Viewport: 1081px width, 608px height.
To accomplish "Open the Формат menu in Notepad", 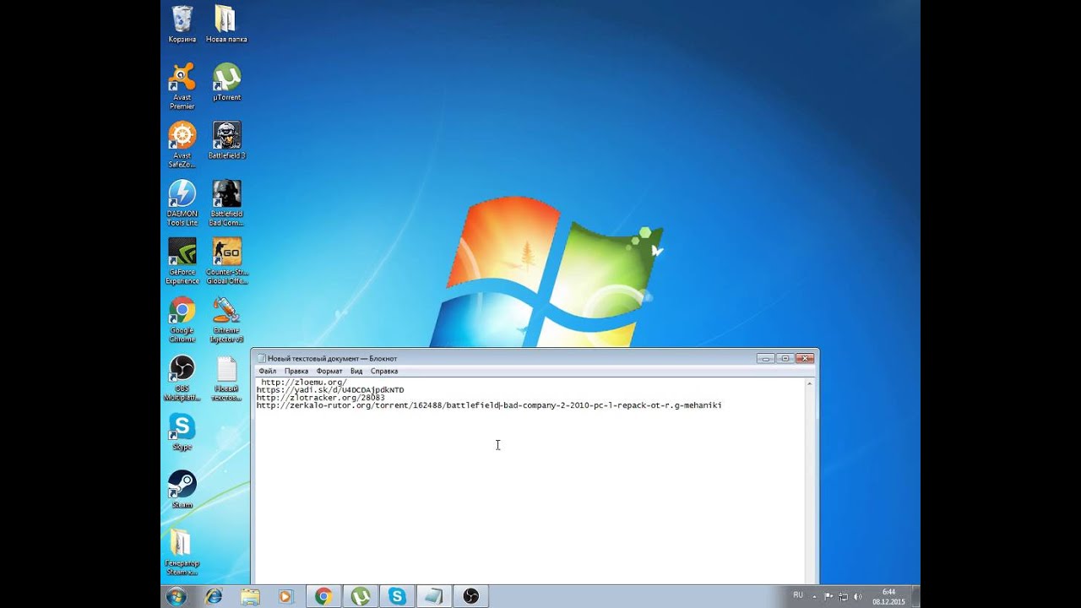I will (329, 372).
